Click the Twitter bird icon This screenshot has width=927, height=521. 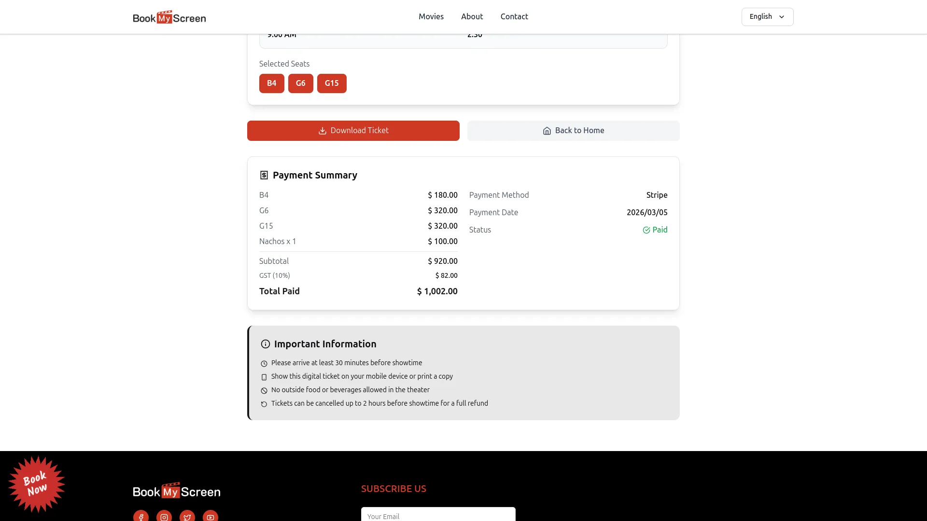[187, 517]
